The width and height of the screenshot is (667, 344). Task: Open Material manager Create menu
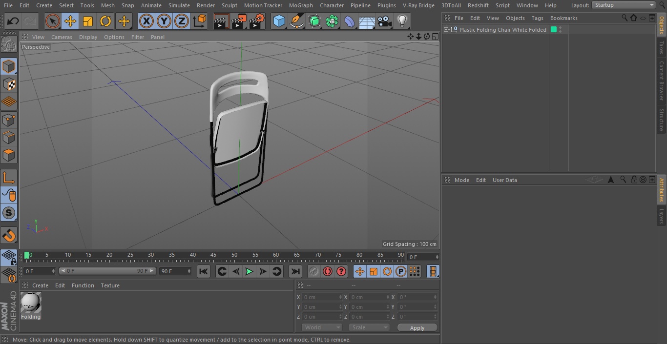[x=40, y=285]
